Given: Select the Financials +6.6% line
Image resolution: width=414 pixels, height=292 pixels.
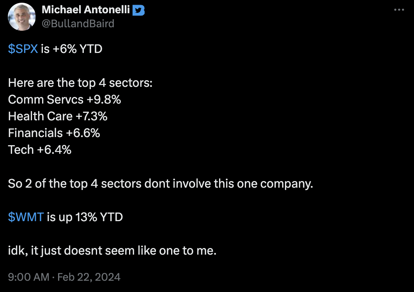Looking at the screenshot, I should point(54,133).
